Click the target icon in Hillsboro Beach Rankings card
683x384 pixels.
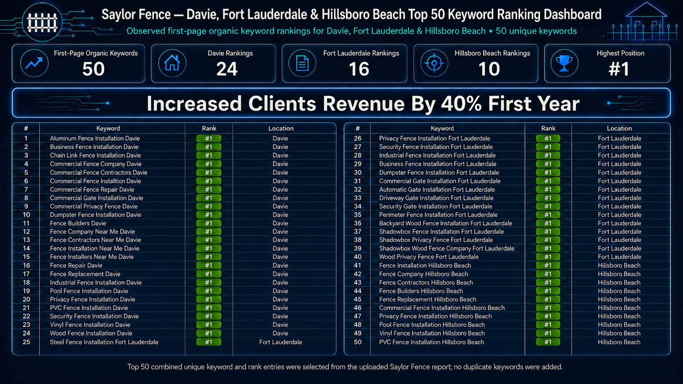click(x=434, y=63)
